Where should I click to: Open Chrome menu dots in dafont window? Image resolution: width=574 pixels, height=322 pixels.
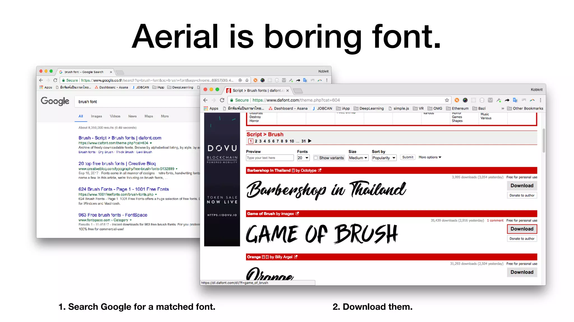pyautogui.click(x=540, y=100)
